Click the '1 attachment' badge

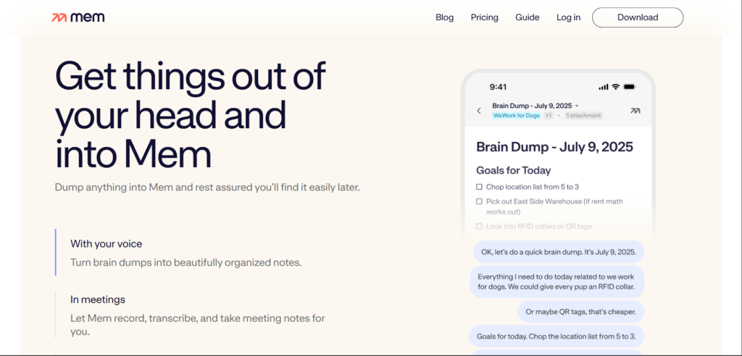[x=583, y=116]
